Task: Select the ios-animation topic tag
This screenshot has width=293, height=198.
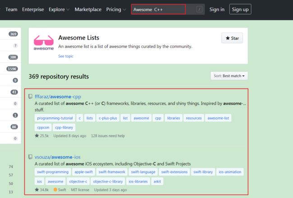Action: (230, 172)
